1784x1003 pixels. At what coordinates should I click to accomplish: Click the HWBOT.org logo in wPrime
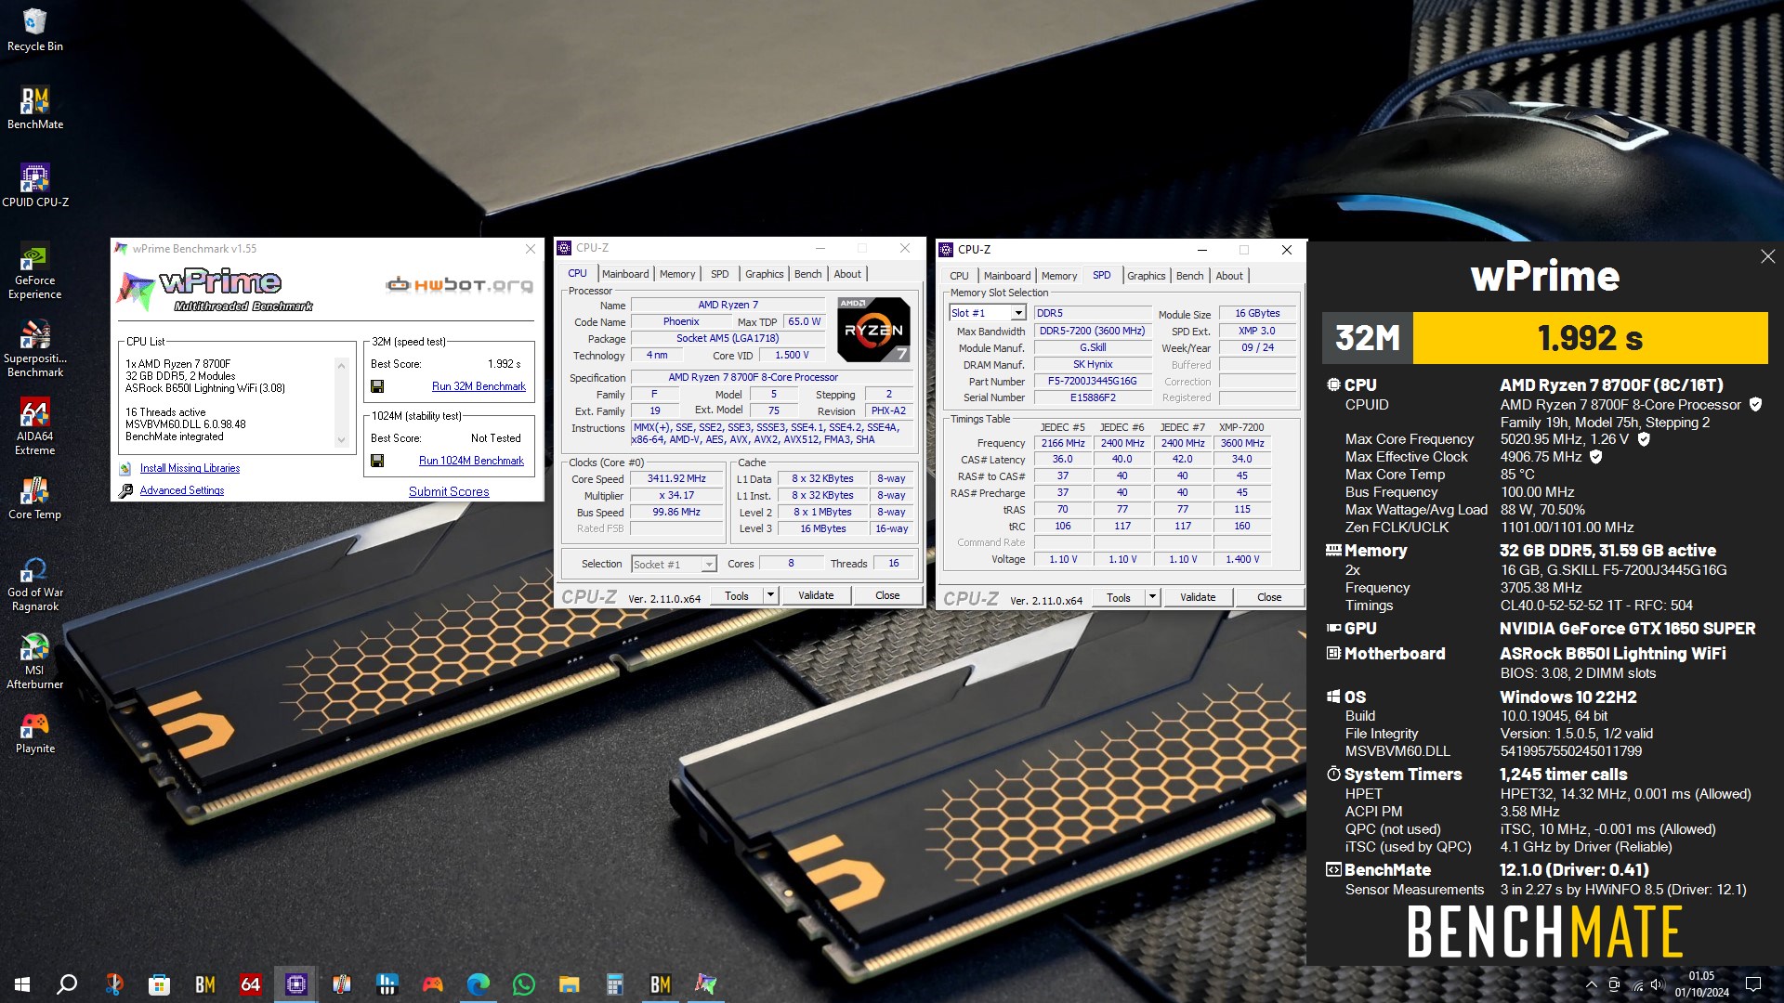pyautogui.click(x=460, y=285)
